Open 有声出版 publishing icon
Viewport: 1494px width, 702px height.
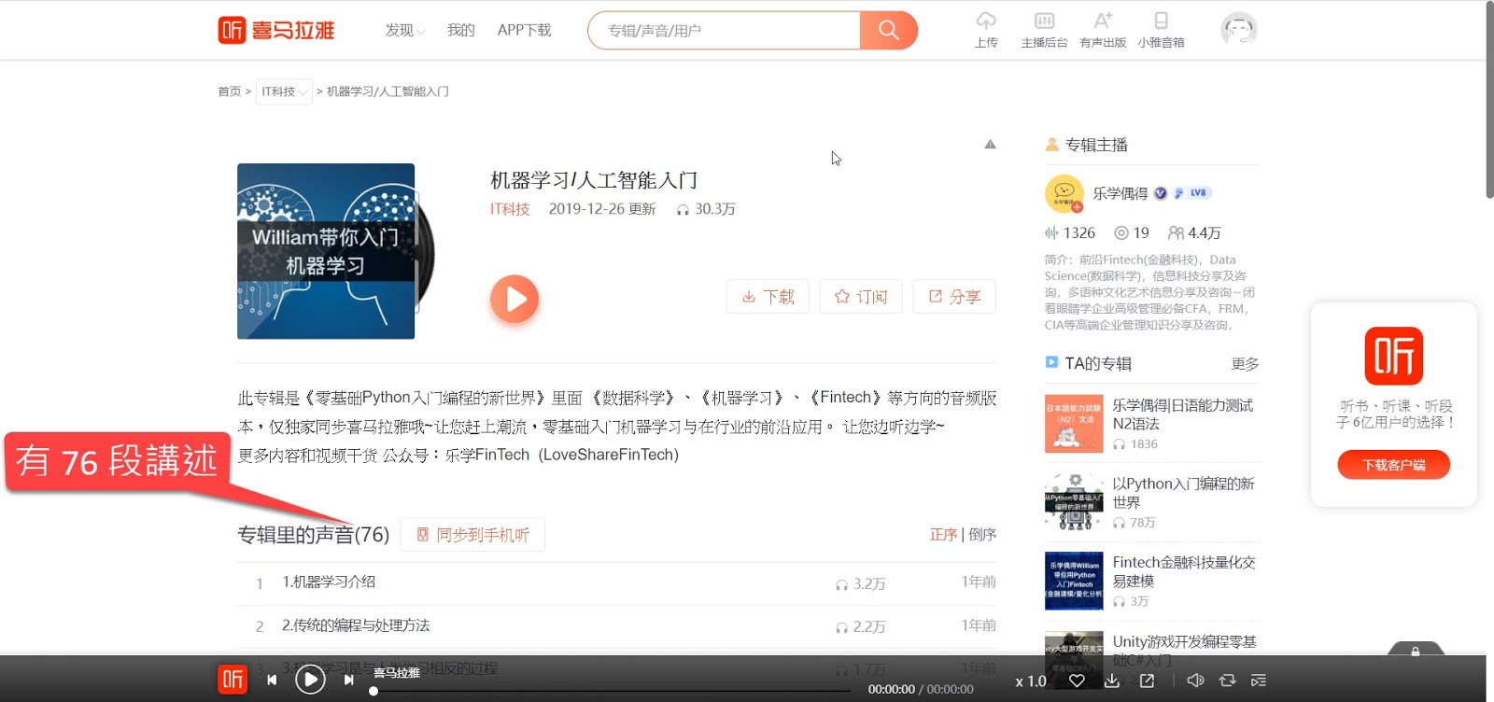(1103, 30)
